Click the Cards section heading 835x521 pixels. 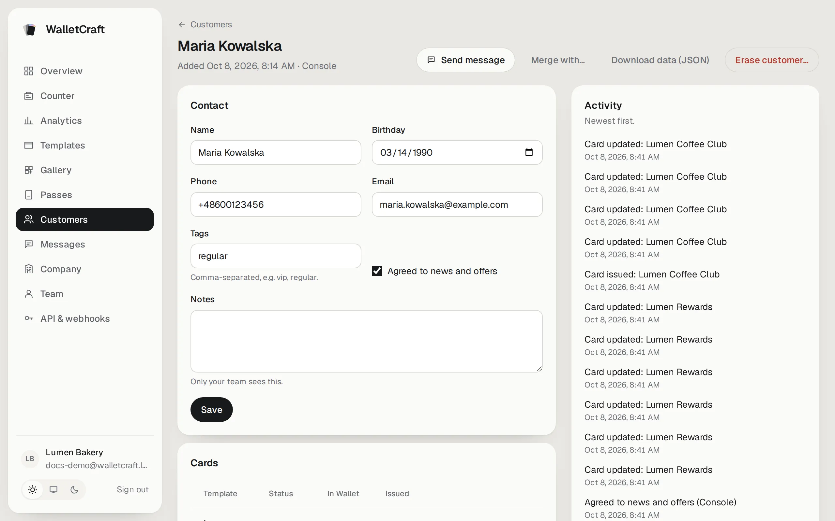(204, 463)
